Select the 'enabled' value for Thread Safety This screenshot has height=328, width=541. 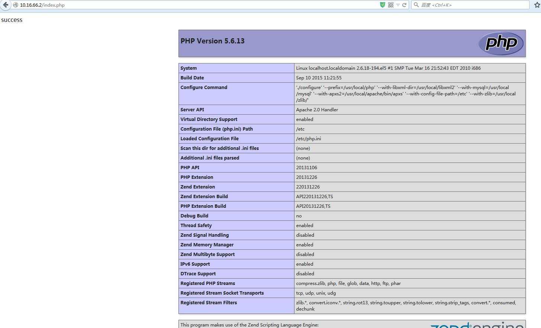click(x=305, y=226)
